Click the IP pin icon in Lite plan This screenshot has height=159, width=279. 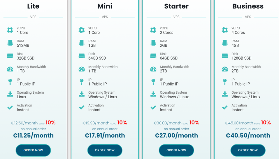(10, 82)
